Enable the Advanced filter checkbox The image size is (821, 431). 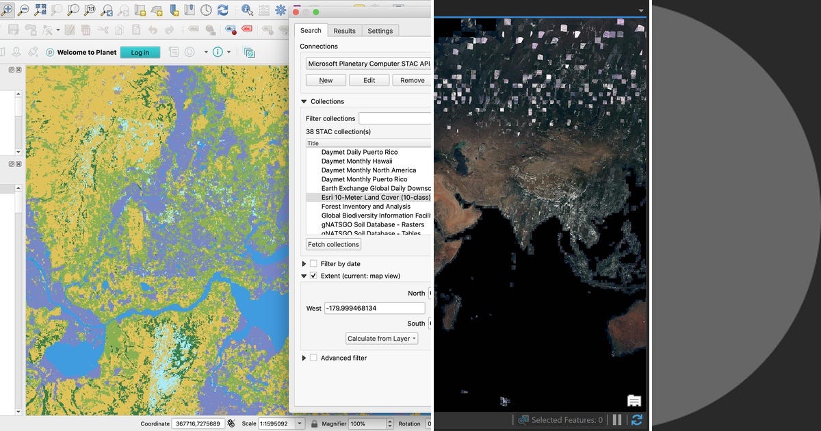pos(313,358)
